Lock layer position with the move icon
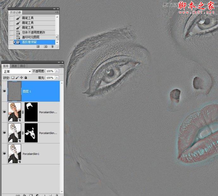 (21, 77)
